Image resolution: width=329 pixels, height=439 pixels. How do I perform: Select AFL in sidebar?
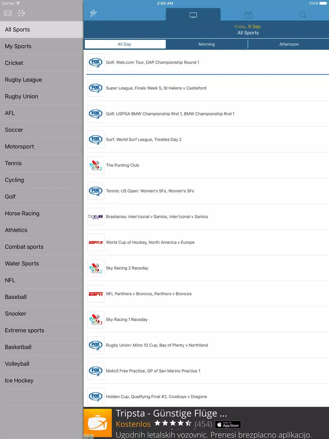[x=41, y=113]
